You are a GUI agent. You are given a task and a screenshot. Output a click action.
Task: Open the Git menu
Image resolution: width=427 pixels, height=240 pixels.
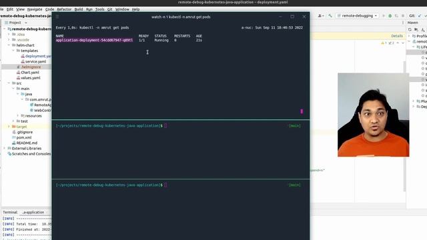point(109,9)
